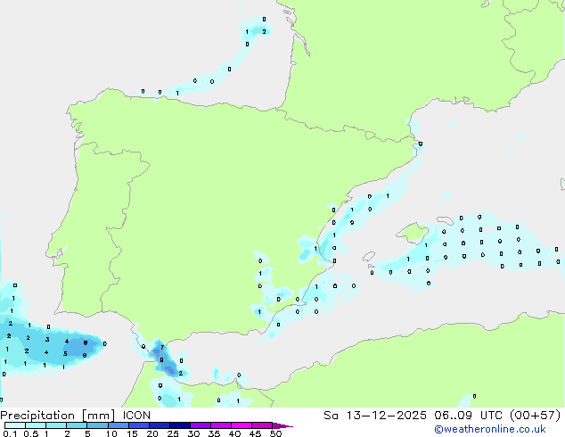Pick the legend swatch between 20 and 25

[x=159, y=425]
